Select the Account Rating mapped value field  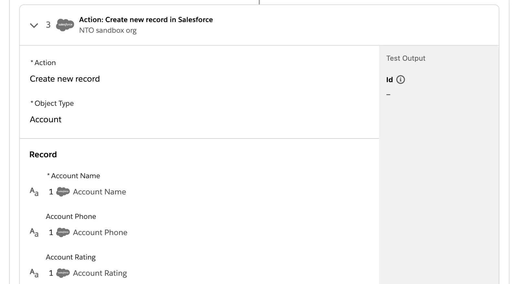tap(88, 273)
